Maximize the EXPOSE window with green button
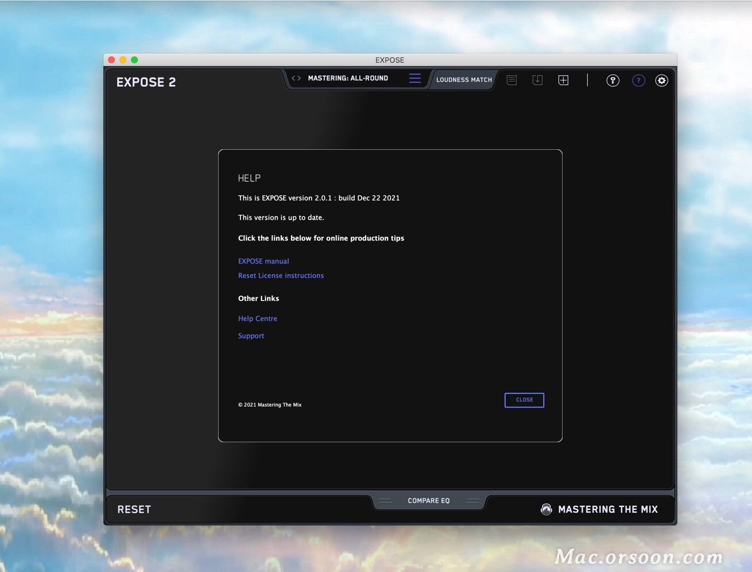This screenshot has height=572, width=752. 134,60
